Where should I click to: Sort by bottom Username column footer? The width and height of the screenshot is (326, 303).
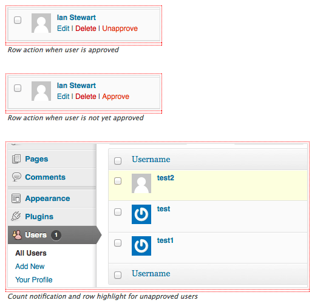(x=151, y=274)
